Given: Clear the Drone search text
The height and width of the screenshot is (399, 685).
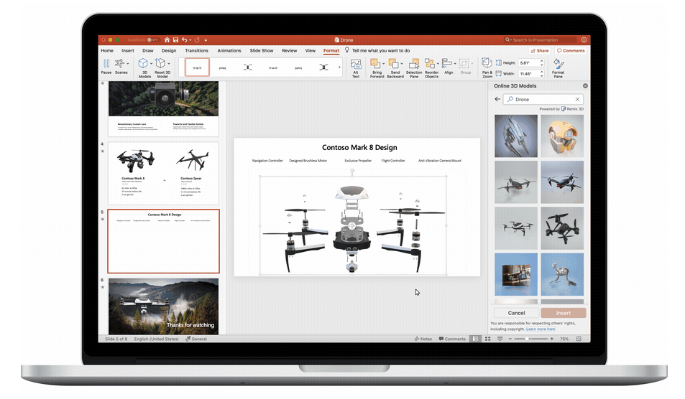Looking at the screenshot, I should click(x=577, y=100).
